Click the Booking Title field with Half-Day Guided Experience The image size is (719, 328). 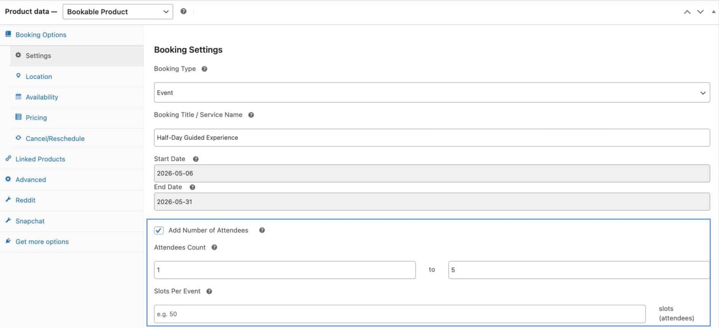432,138
